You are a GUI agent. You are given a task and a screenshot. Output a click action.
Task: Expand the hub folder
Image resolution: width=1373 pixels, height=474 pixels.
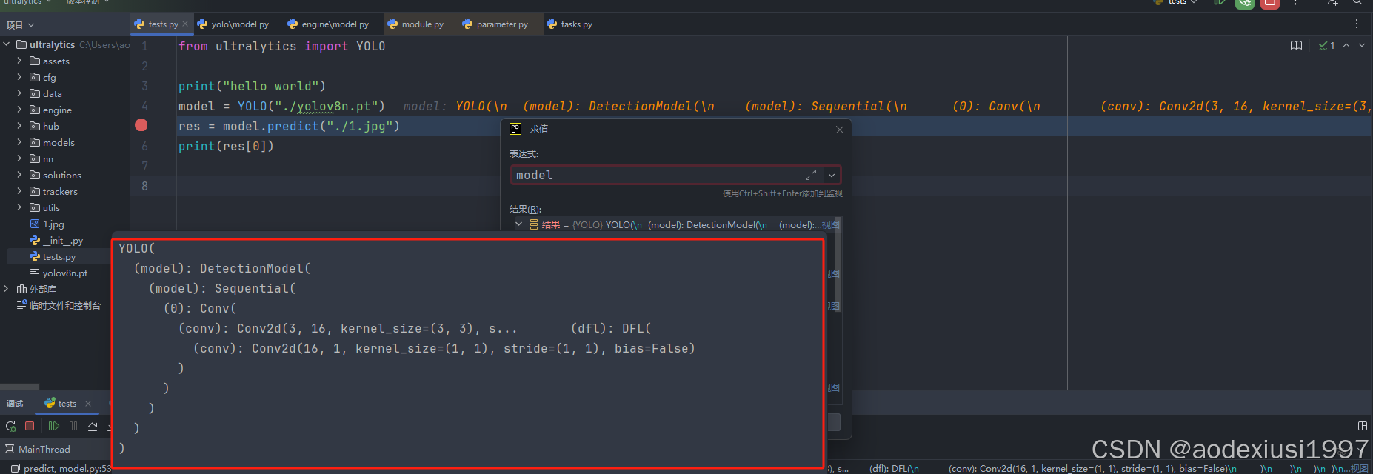[19, 126]
